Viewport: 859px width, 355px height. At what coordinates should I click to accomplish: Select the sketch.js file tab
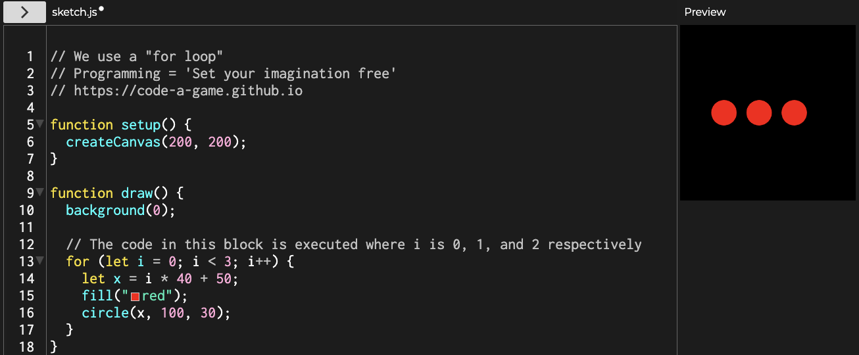[74, 12]
